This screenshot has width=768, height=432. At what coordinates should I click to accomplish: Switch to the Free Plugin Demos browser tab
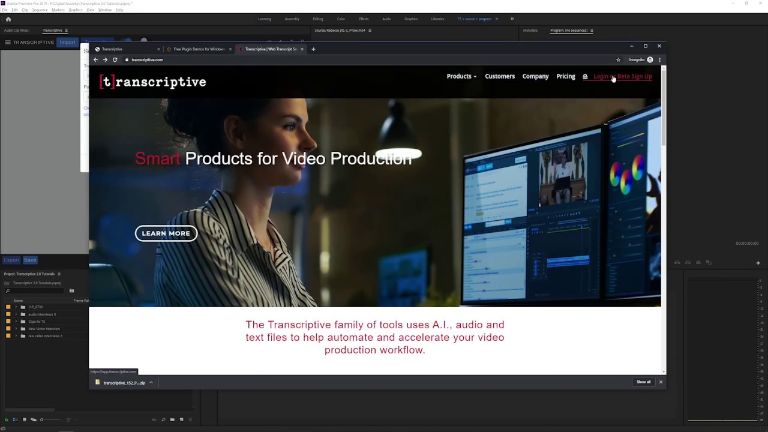(x=199, y=49)
